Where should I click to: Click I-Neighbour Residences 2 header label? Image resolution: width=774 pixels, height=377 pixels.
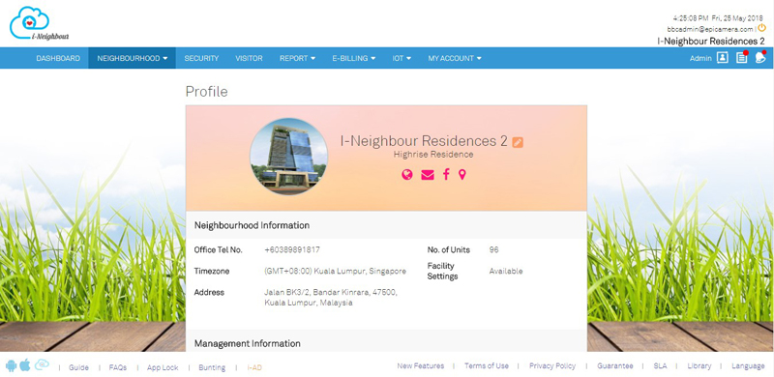click(711, 41)
